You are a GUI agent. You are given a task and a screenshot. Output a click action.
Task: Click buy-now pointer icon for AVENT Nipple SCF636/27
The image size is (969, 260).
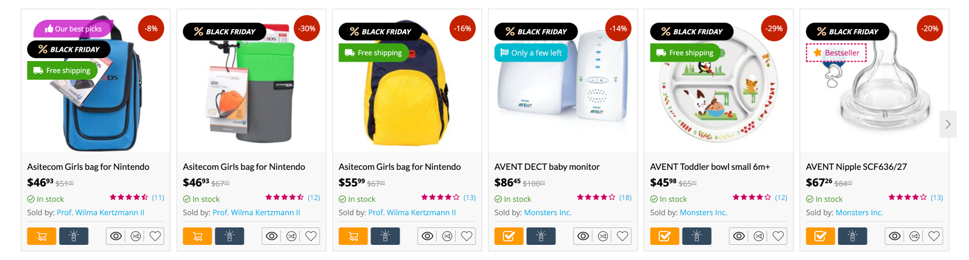[x=852, y=236]
